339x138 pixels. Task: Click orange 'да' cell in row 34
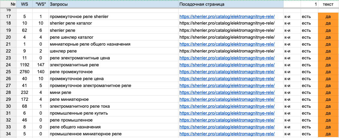pos(328,134)
